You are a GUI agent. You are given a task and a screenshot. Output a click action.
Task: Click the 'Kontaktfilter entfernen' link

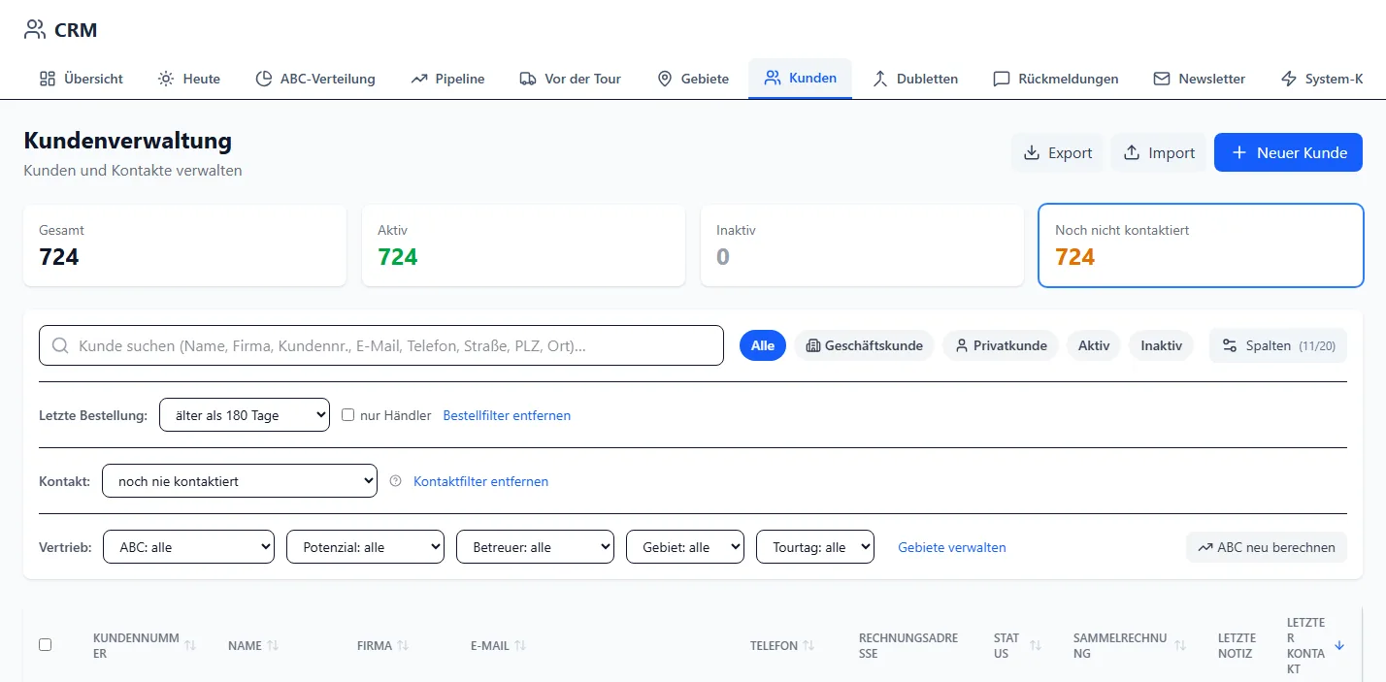point(480,481)
